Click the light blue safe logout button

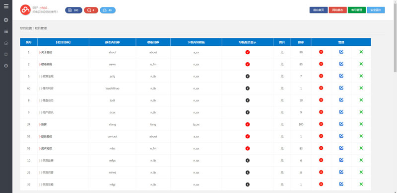[376, 10]
